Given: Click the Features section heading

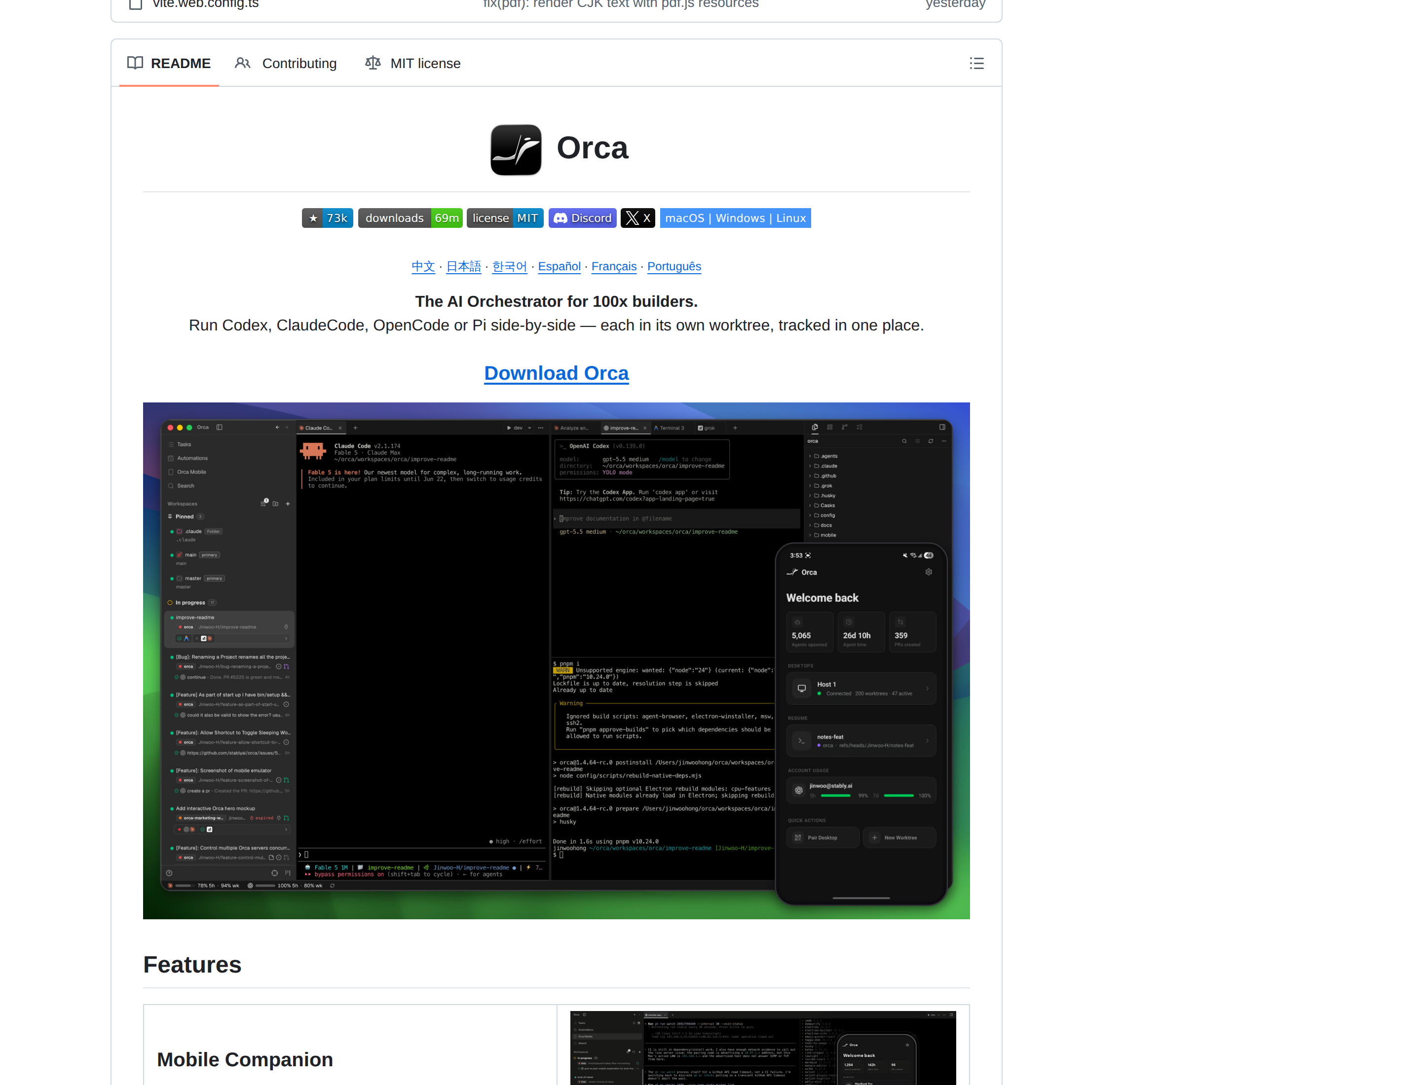Looking at the screenshot, I should 192,964.
